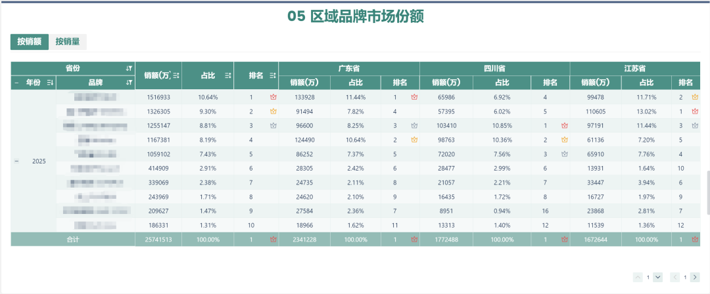Screen dimensions: 710x294
Task: Click 广东省 crown in the 合计 row
Action: (414, 240)
